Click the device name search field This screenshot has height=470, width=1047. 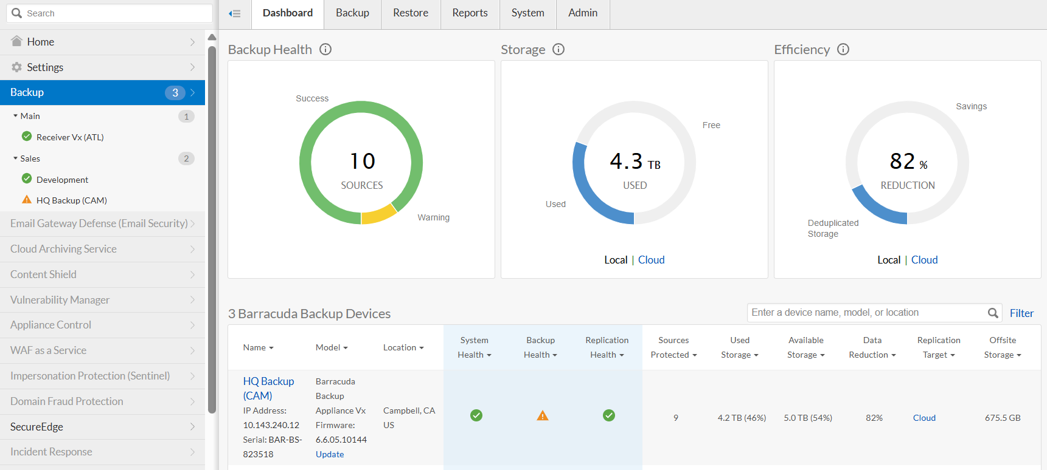867,313
